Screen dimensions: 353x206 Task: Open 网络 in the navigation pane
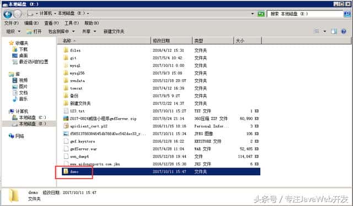(20, 136)
